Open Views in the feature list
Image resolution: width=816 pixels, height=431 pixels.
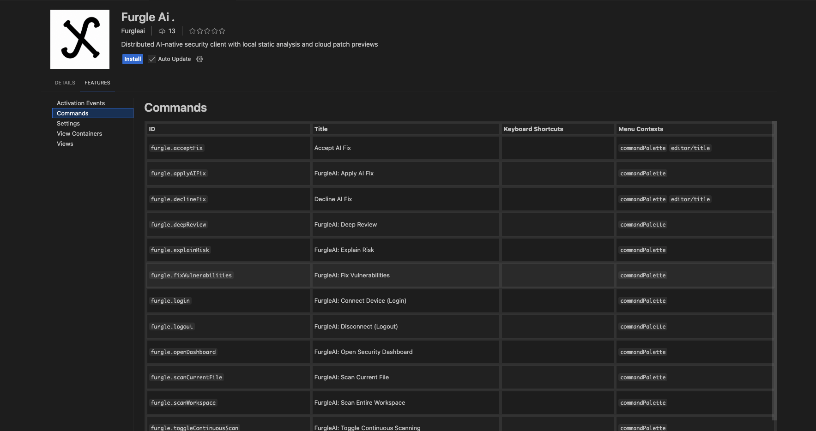(65, 144)
